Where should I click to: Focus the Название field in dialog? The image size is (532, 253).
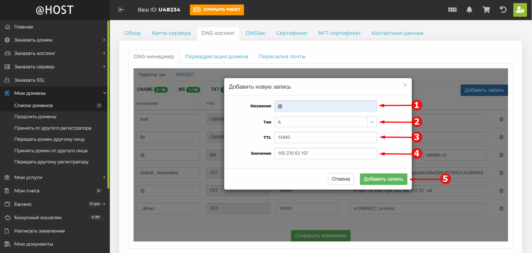point(326,106)
